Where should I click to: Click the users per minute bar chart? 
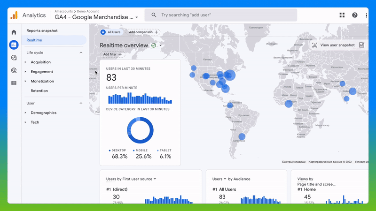140,98
